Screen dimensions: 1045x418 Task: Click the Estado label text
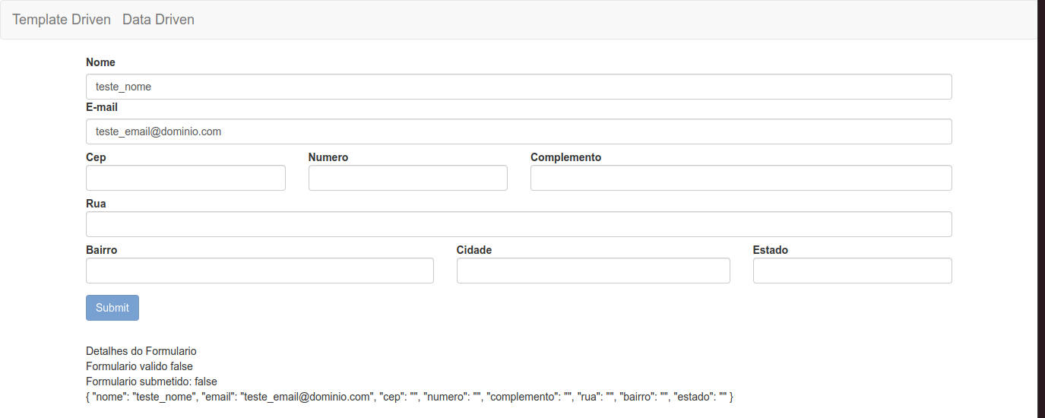[771, 250]
